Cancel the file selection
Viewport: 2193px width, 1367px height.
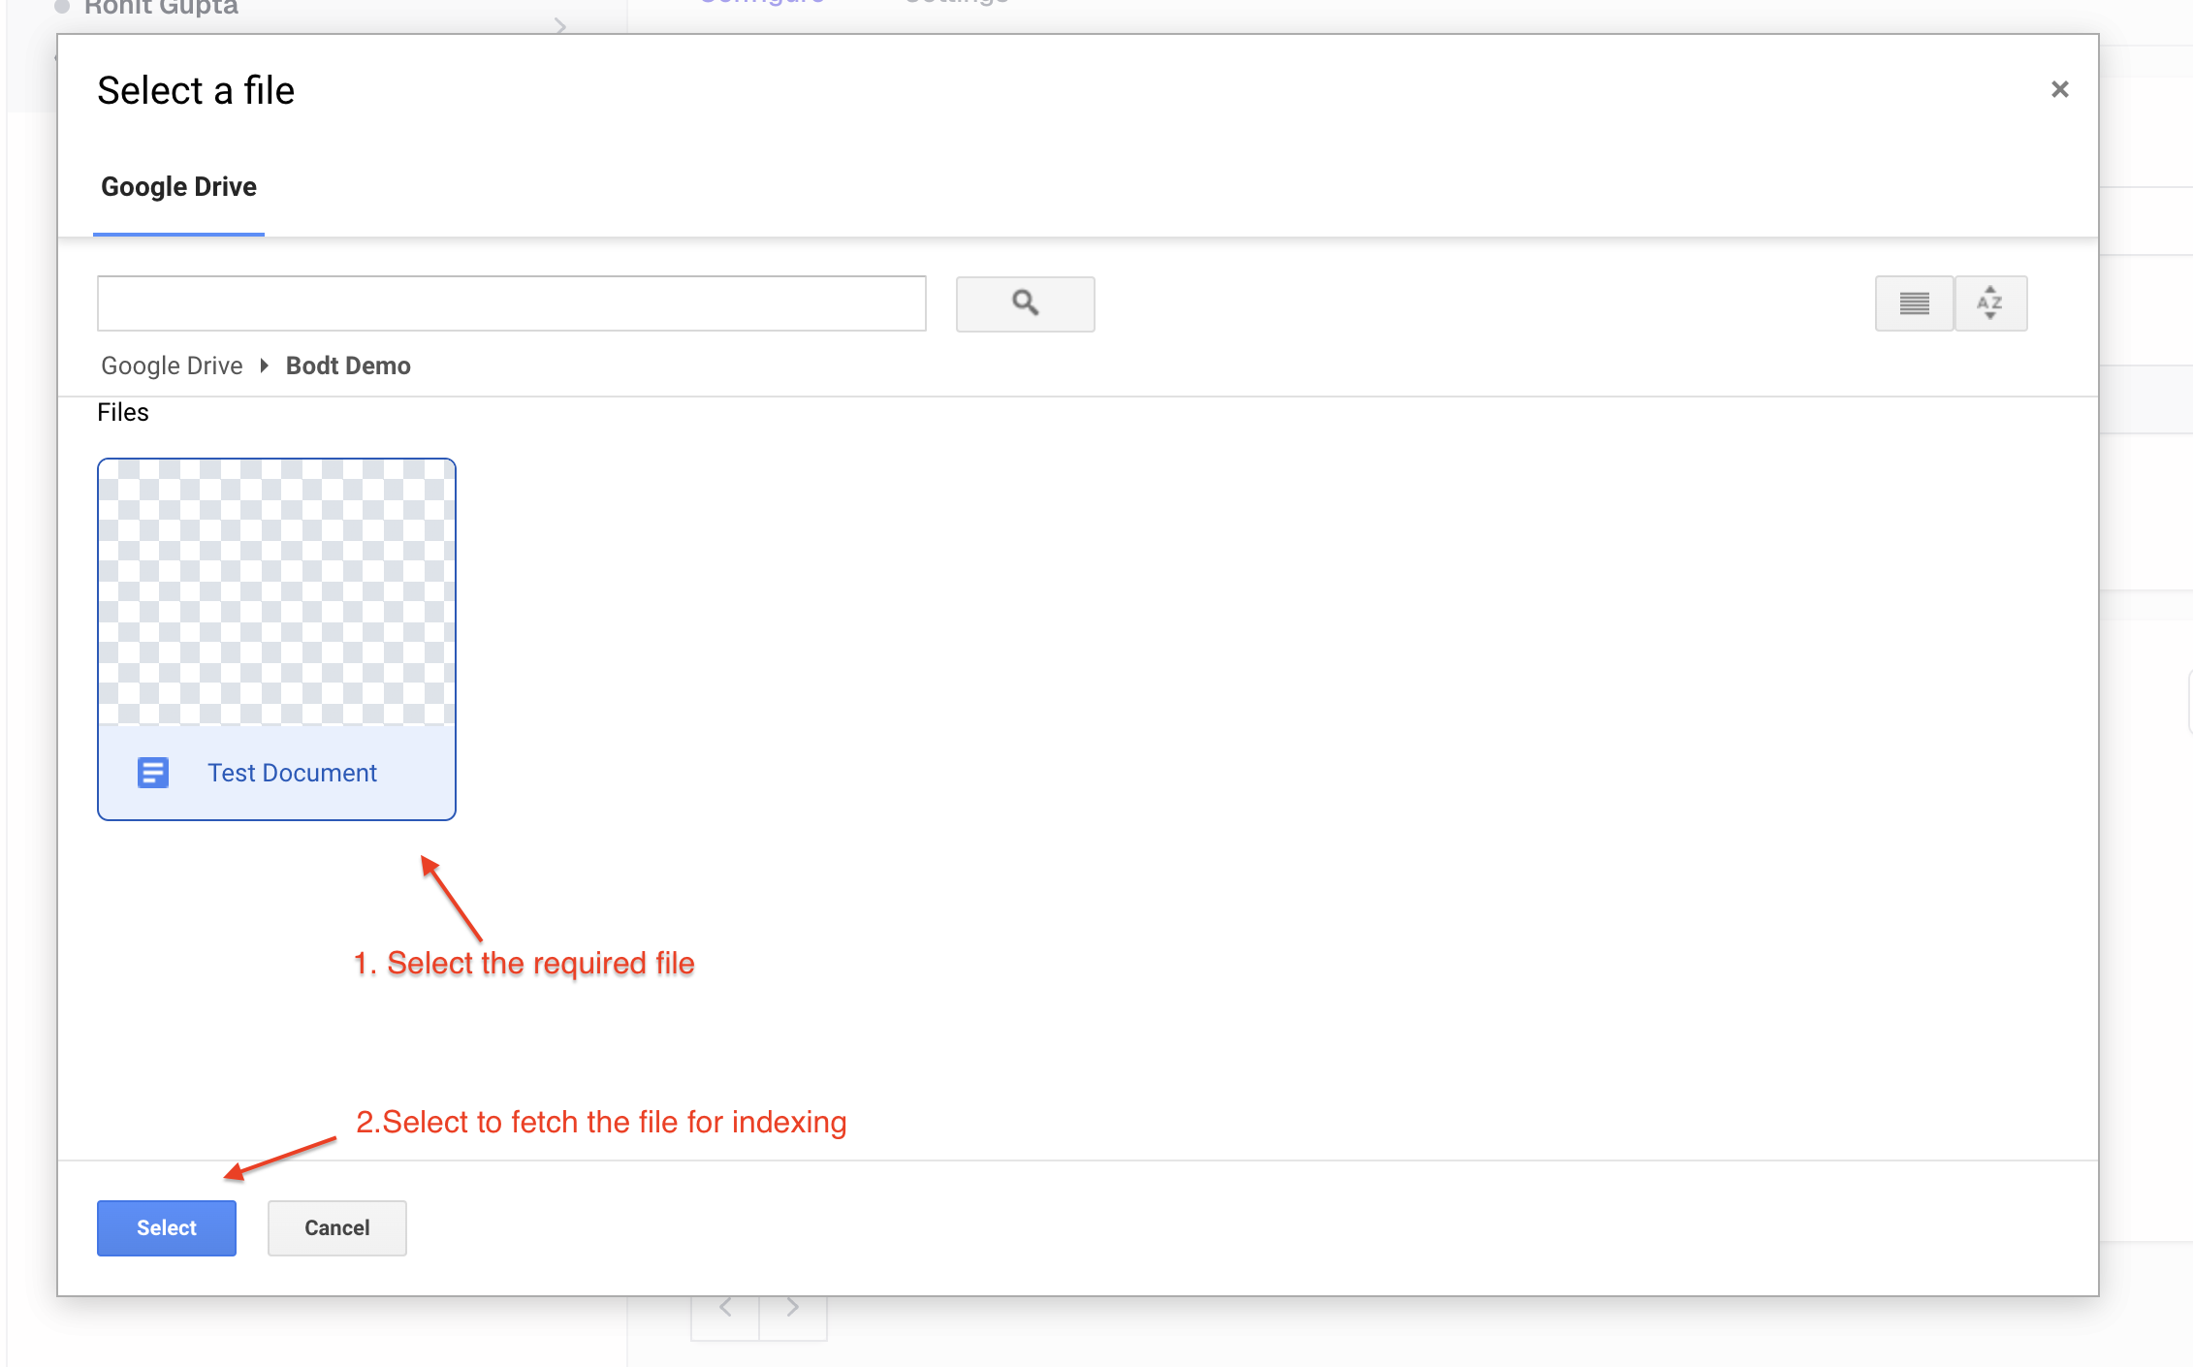[x=336, y=1227]
